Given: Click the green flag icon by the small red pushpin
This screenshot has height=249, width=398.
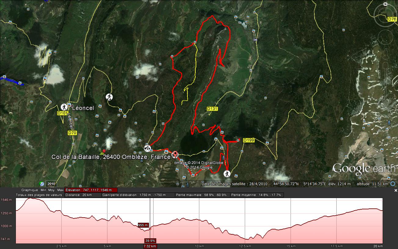Looking at the screenshot, I should point(102,152).
